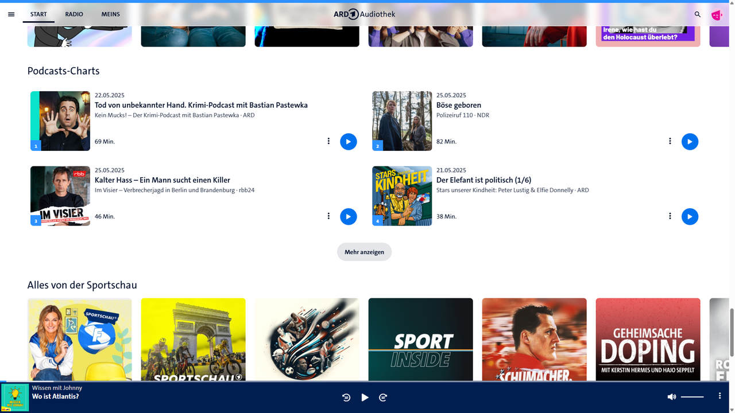Open the Böse geboren title link
The width and height of the screenshot is (735, 413).
coord(459,105)
